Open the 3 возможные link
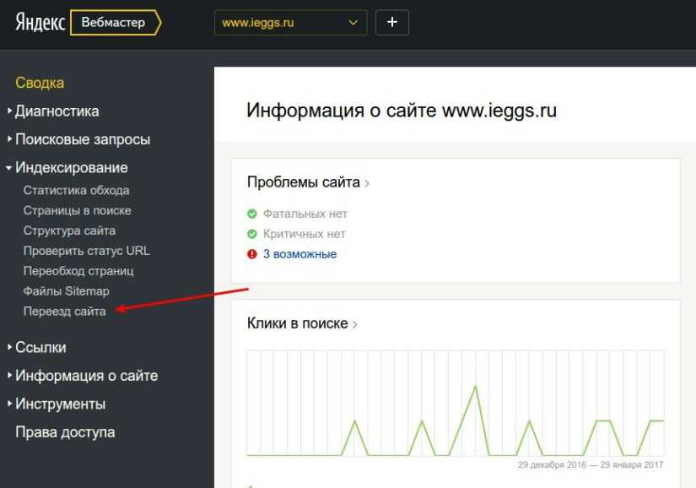Viewport: 696px width, 488px height. click(300, 254)
